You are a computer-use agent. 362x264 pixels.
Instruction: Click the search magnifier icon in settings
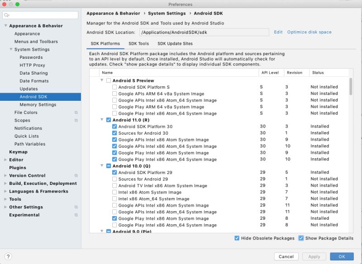pyautogui.click(x=6, y=15)
